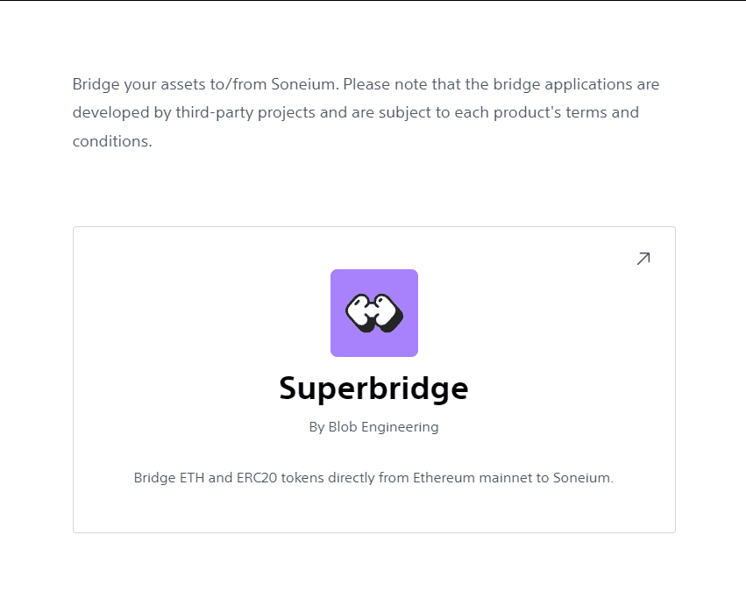Screen dimensions: 746x592
Task: Click the word "conditions." in the intro
Action: click(112, 140)
